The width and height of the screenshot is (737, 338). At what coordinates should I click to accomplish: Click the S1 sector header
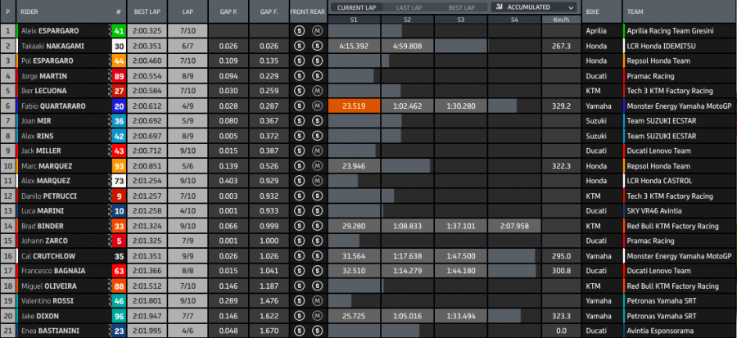(x=354, y=20)
